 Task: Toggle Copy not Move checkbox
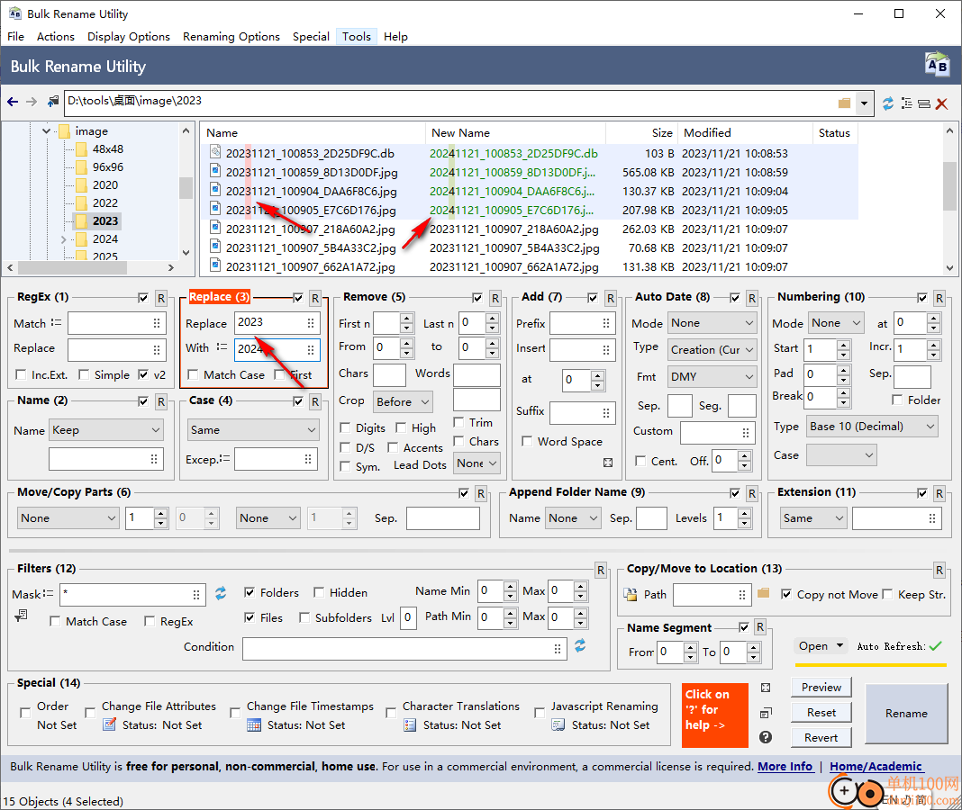pyautogui.click(x=786, y=594)
